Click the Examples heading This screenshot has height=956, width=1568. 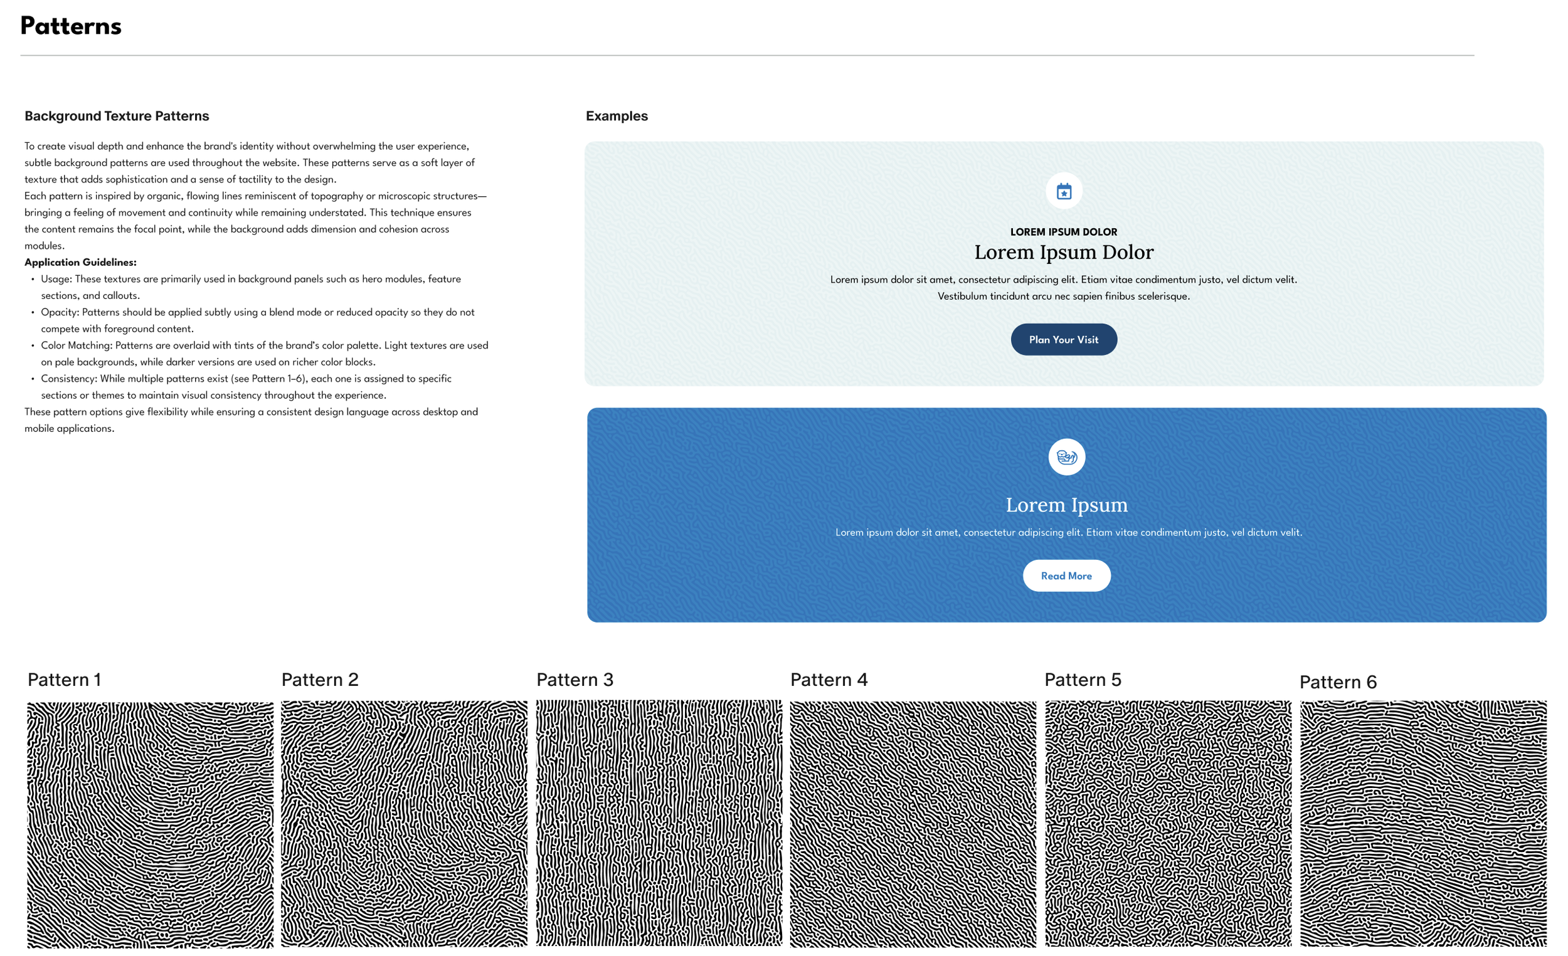click(x=616, y=116)
